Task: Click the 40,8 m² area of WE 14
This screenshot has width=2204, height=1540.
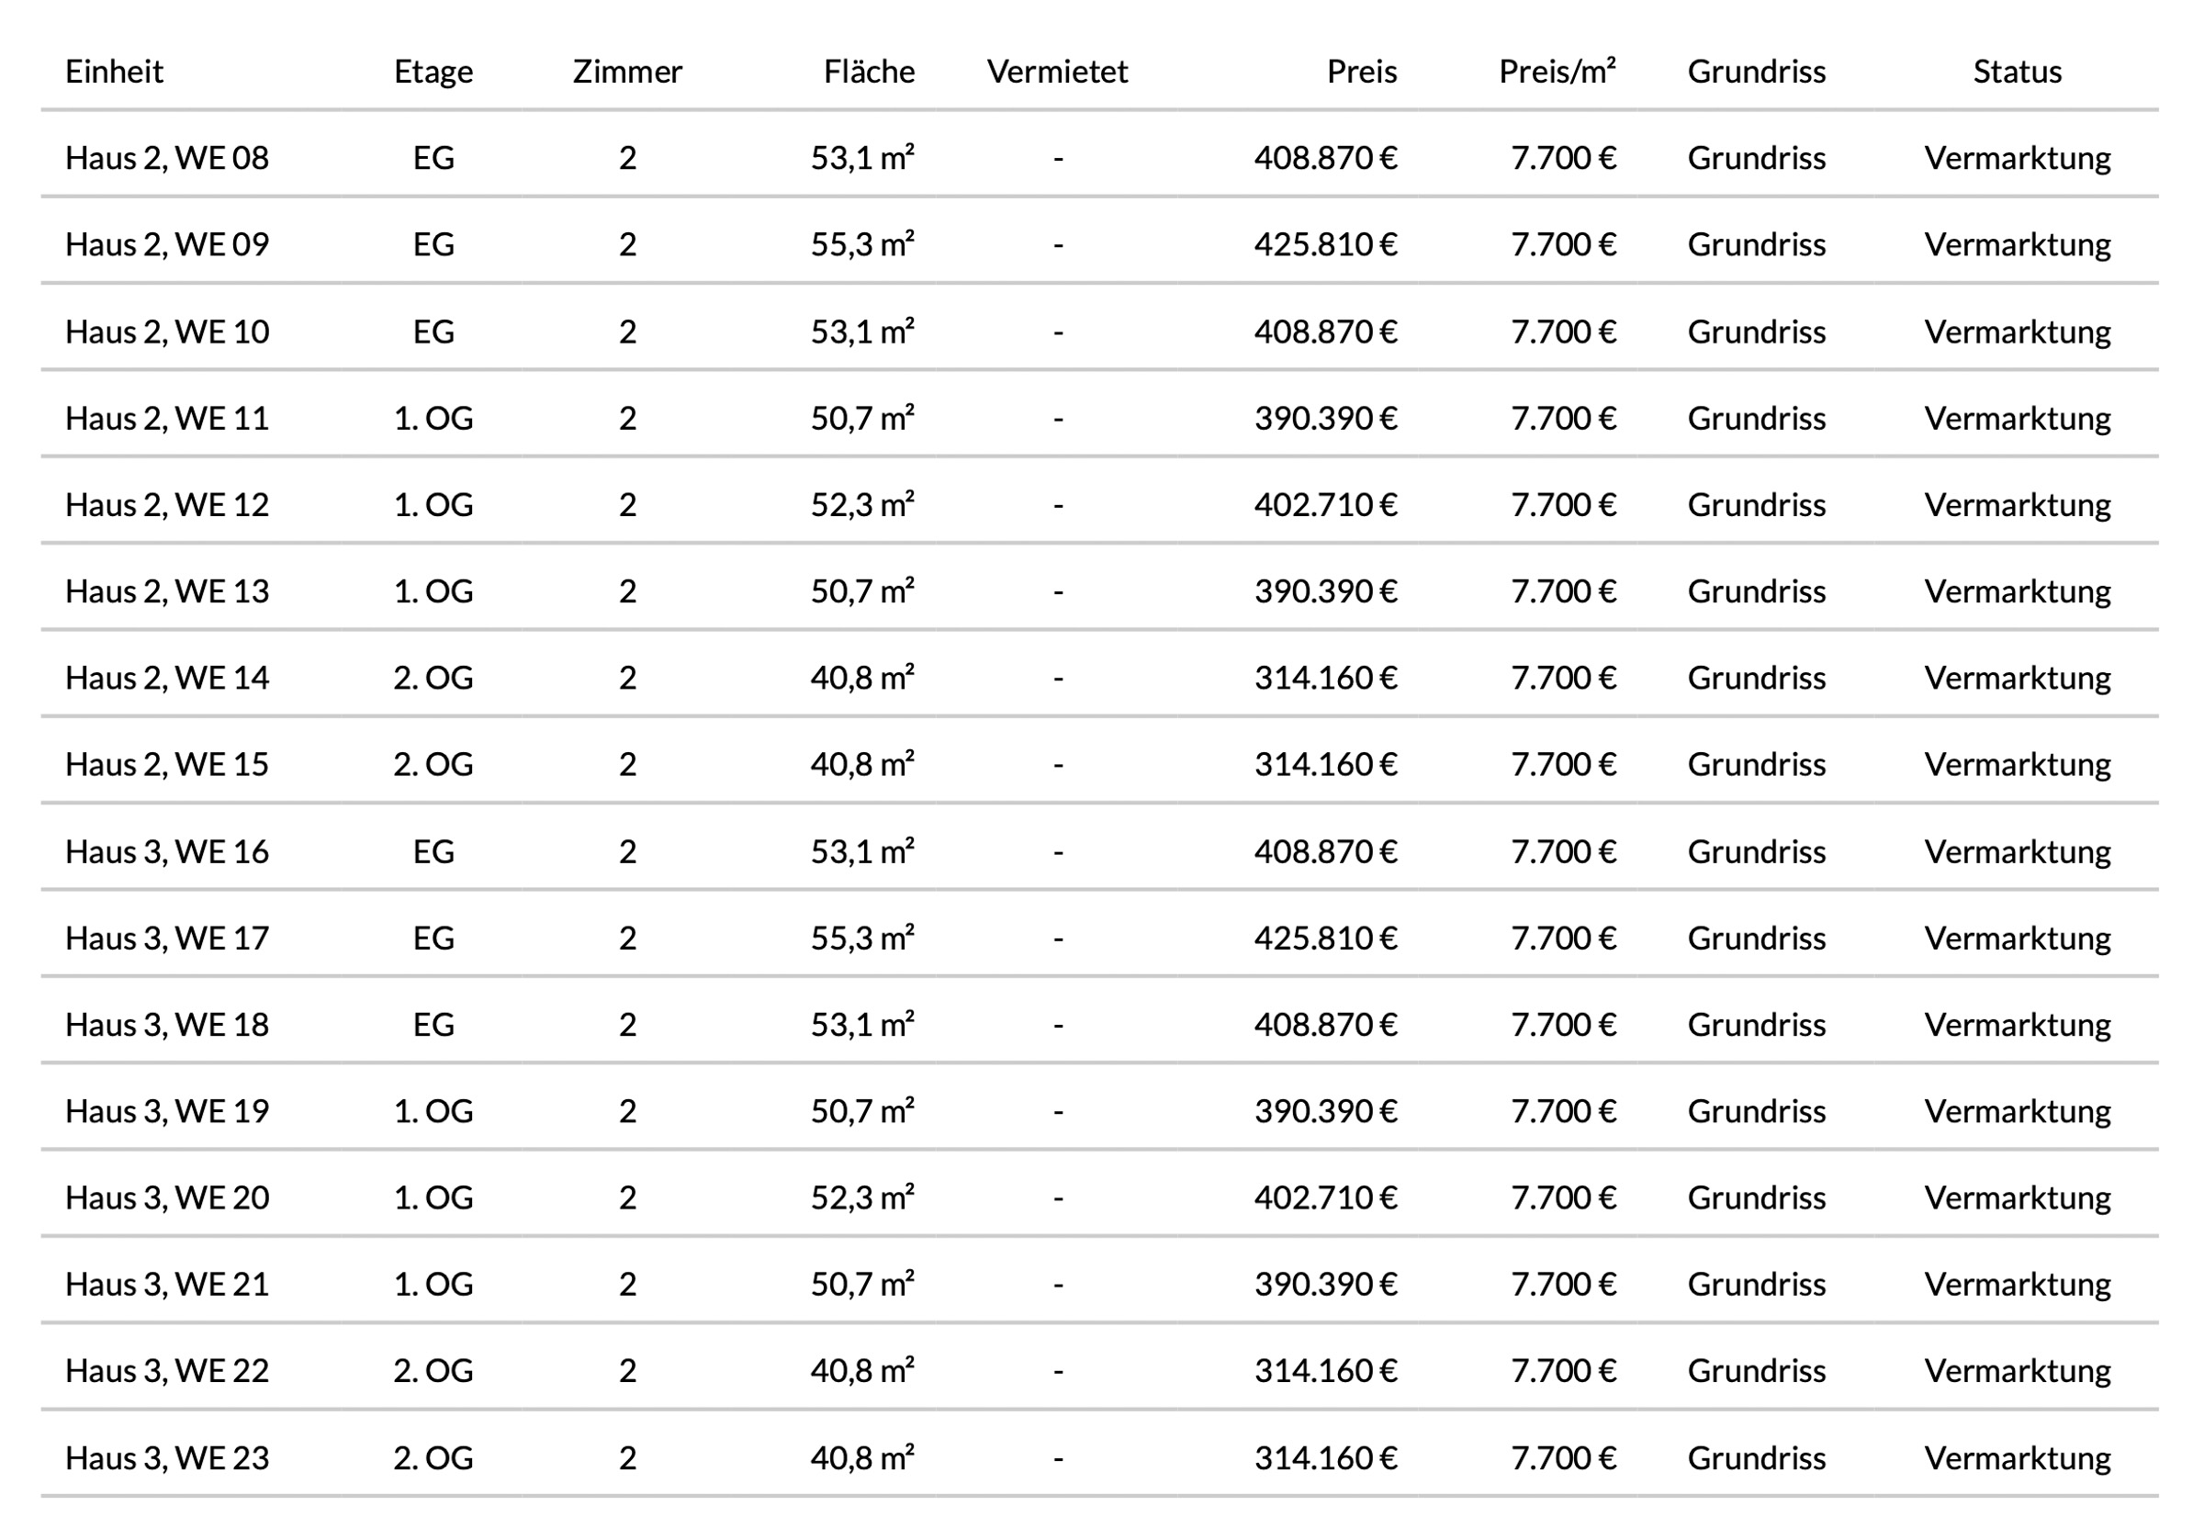Action: (x=862, y=678)
